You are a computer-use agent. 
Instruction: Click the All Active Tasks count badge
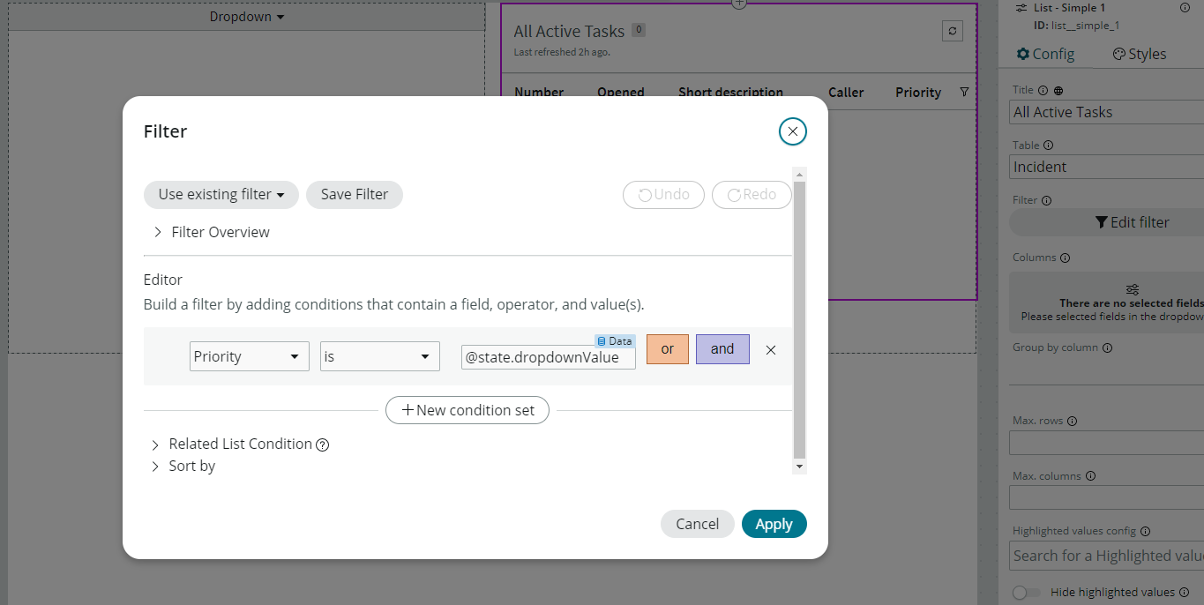click(x=639, y=30)
